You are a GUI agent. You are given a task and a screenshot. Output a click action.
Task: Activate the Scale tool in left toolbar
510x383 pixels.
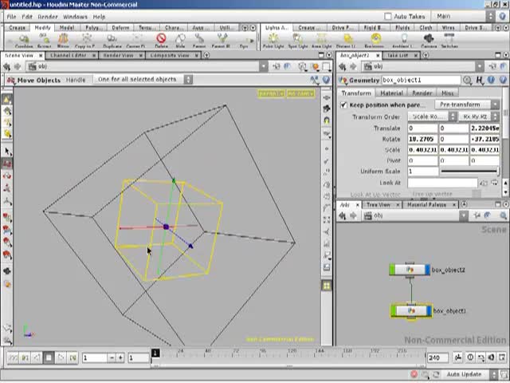point(7,188)
